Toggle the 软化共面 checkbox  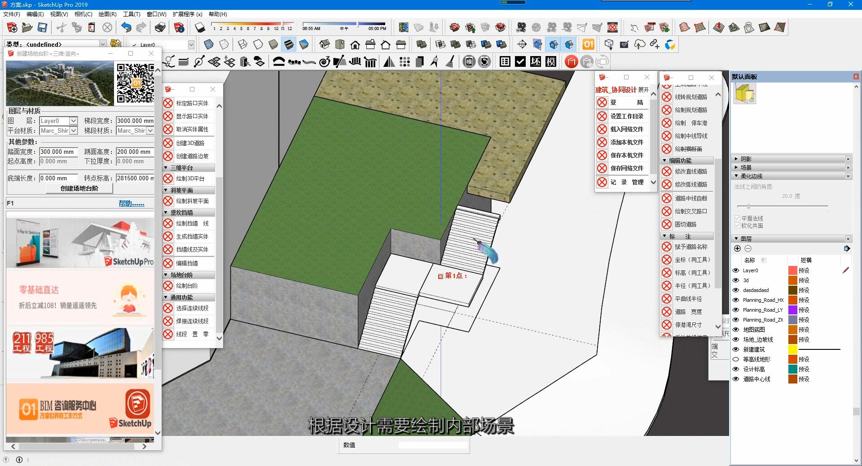(737, 225)
